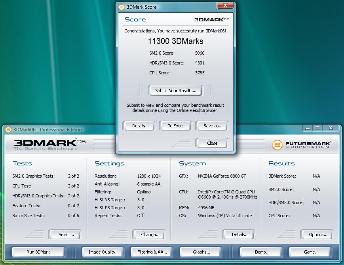Open Filtering & AA... settings

coord(152,252)
